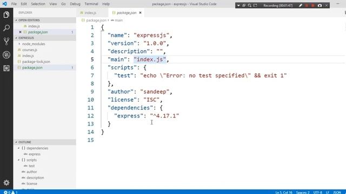Select description symbol in Outline
The image size is (346, 194).
click(45, 178)
